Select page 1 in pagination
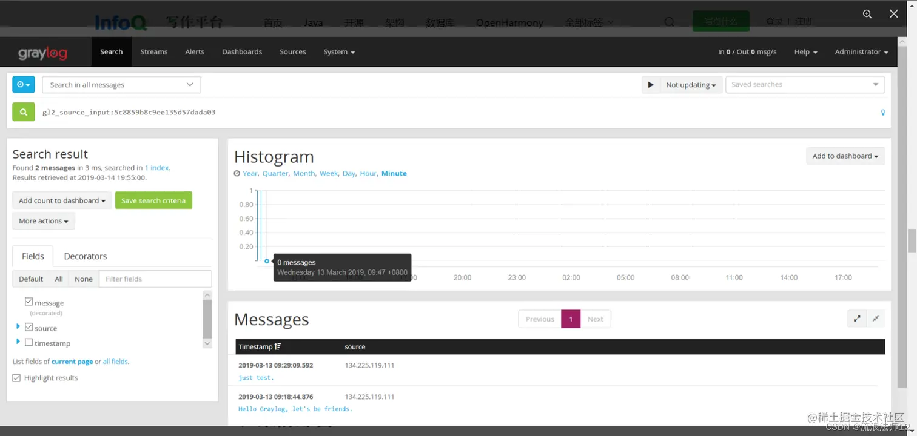 (571, 319)
